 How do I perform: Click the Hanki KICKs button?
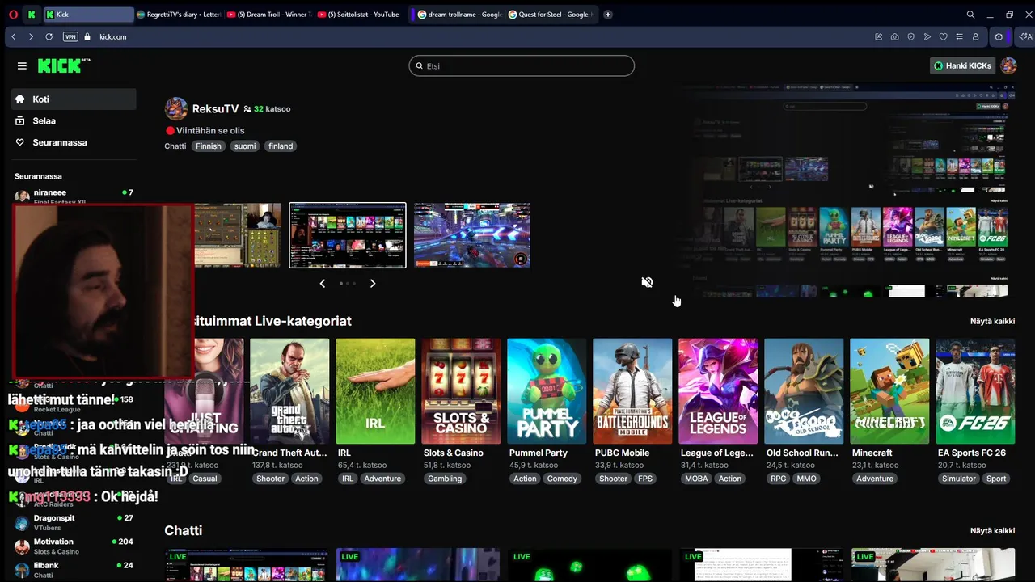pyautogui.click(x=962, y=65)
